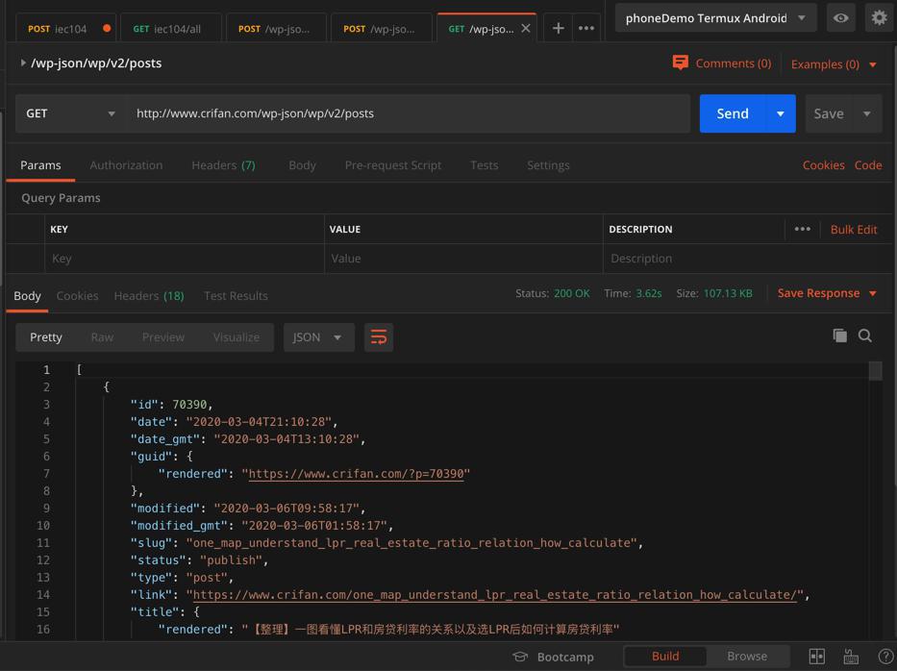
Task: Switch response view to Visualize
Action: 237,337
